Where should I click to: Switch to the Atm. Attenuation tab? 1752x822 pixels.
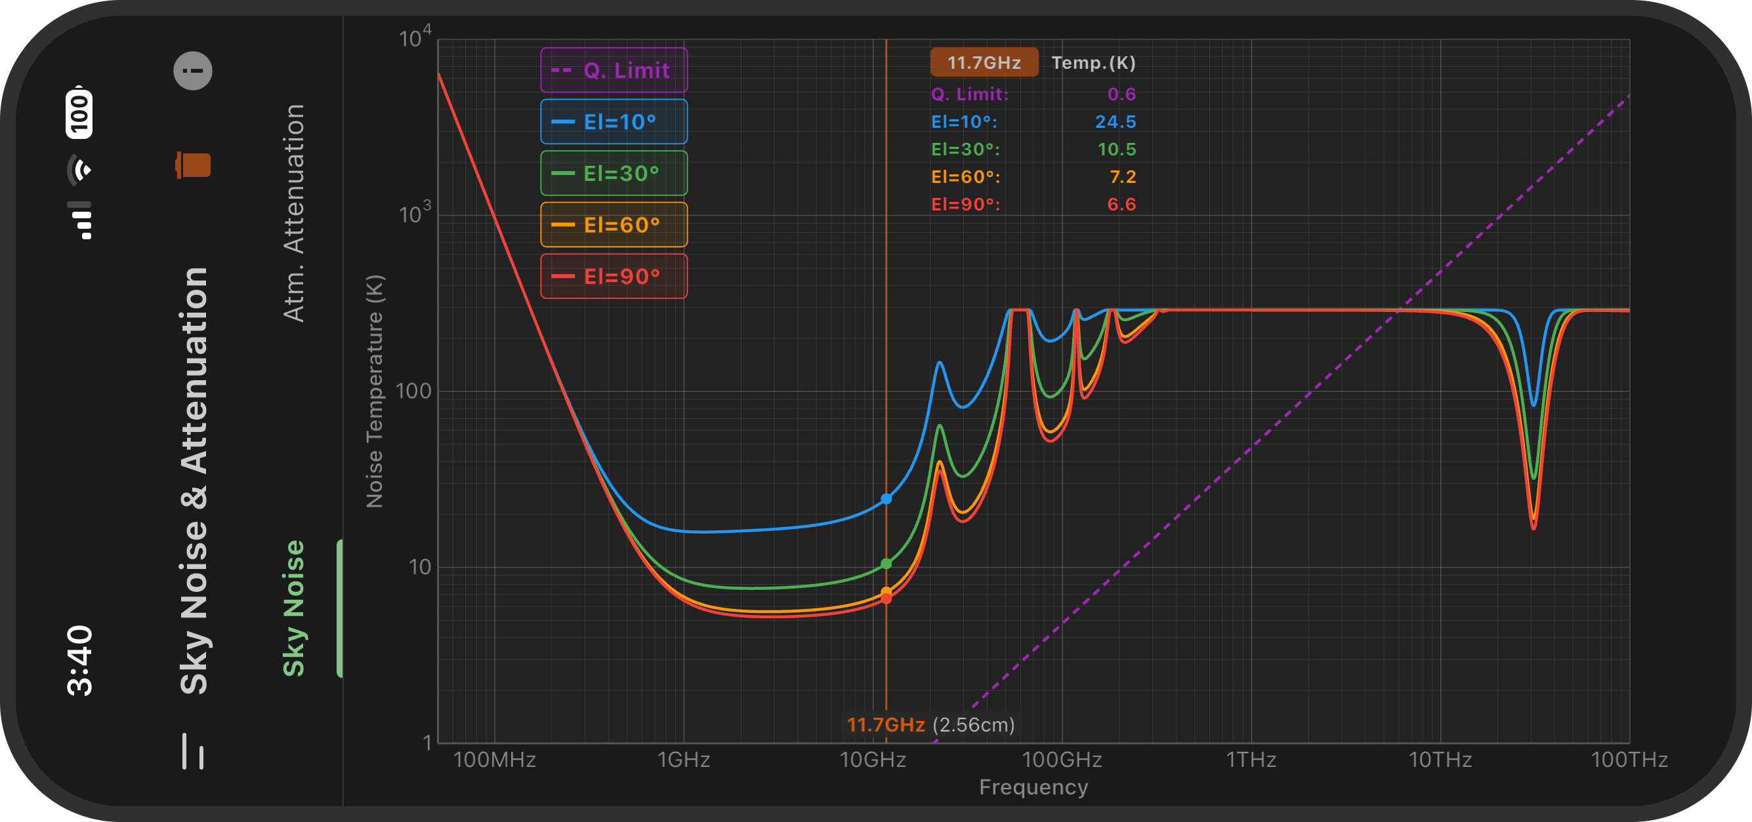point(294,212)
